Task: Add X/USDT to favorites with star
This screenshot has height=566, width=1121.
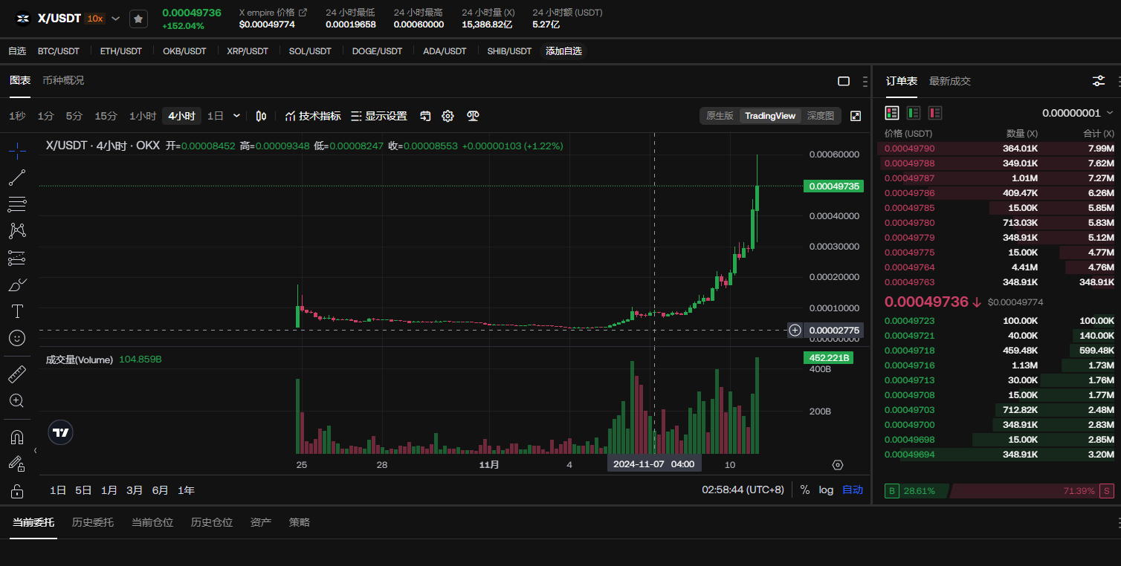Action: pyautogui.click(x=138, y=19)
